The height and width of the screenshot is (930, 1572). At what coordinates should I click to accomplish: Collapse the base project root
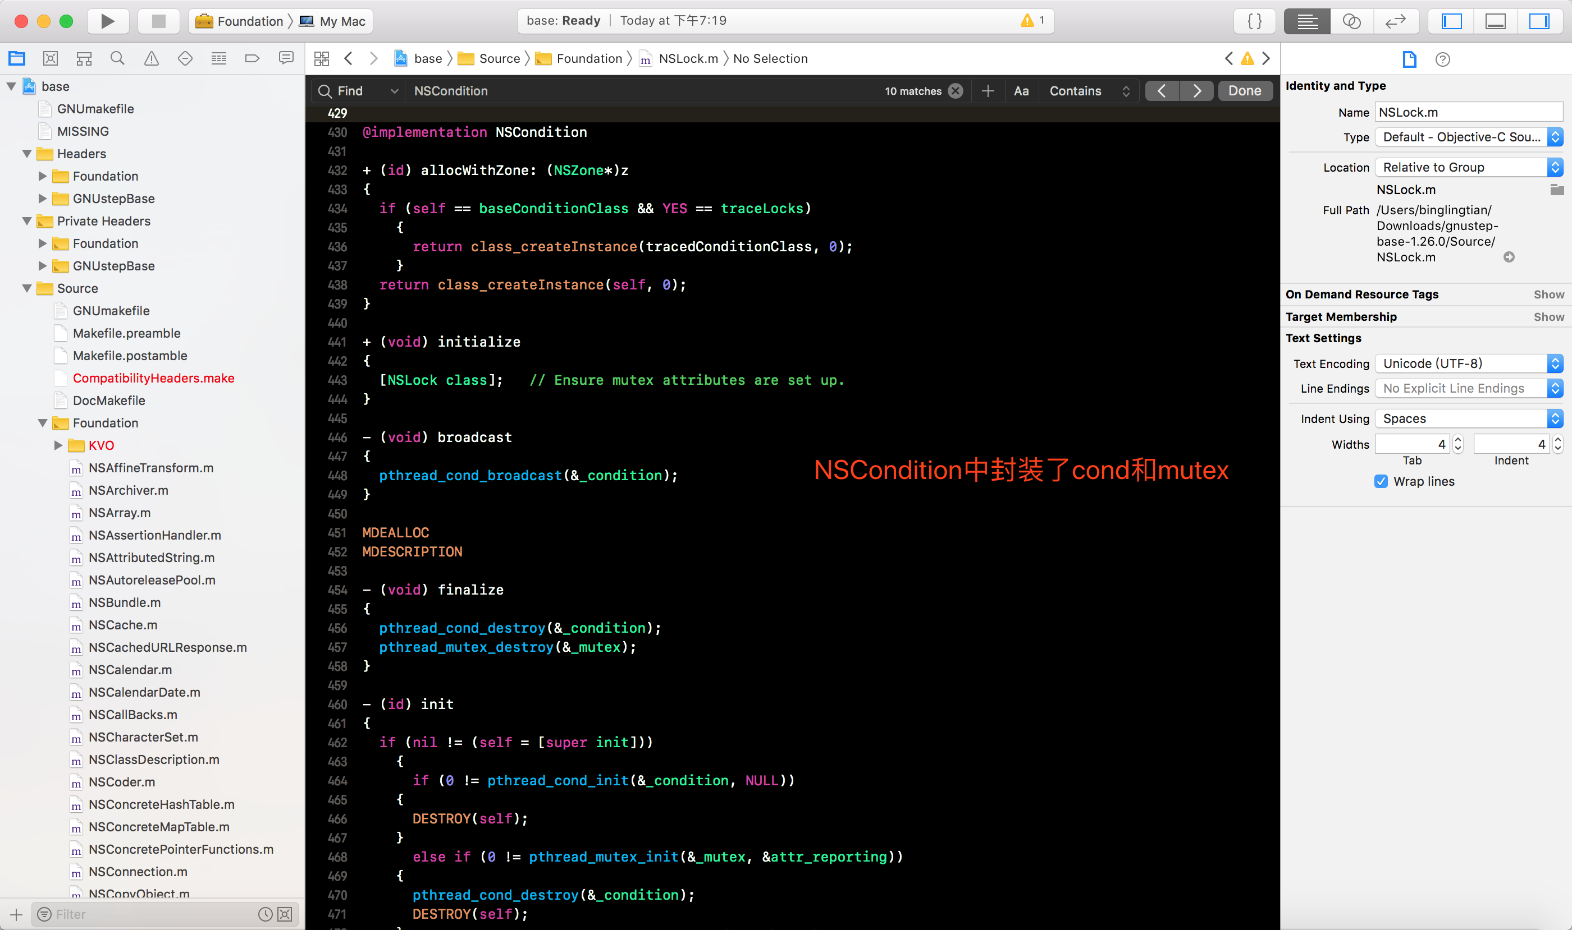click(x=11, y=86)
